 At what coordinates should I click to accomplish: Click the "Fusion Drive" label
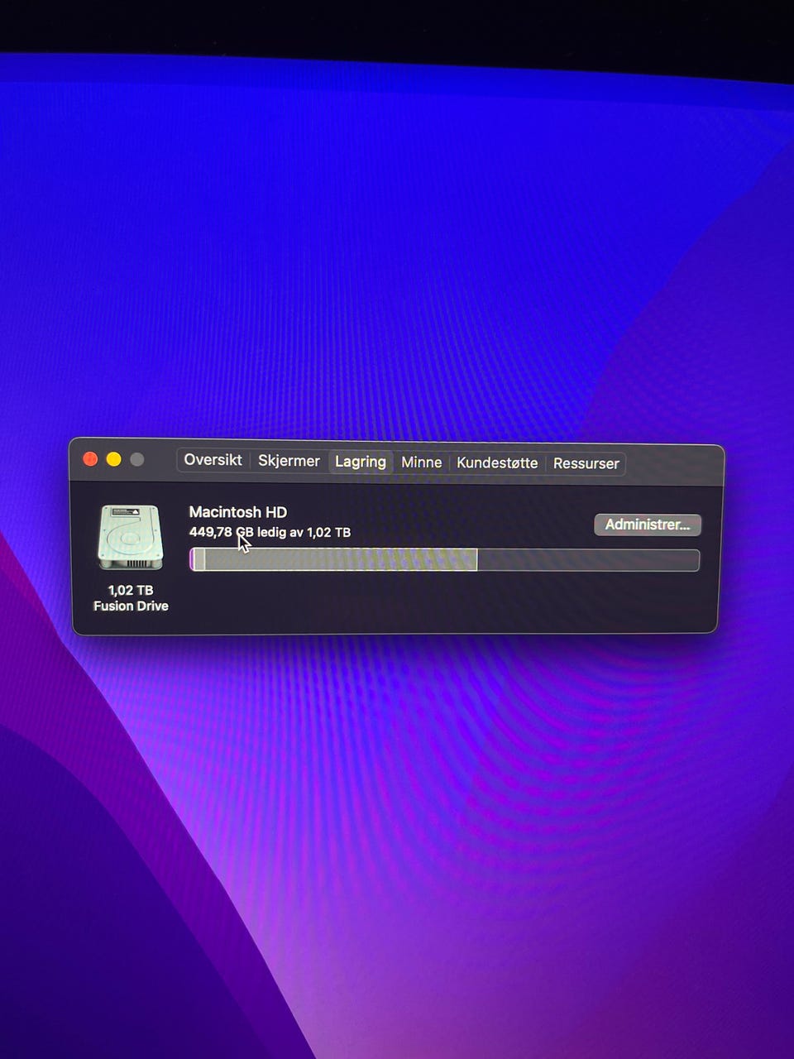(131, 606)
